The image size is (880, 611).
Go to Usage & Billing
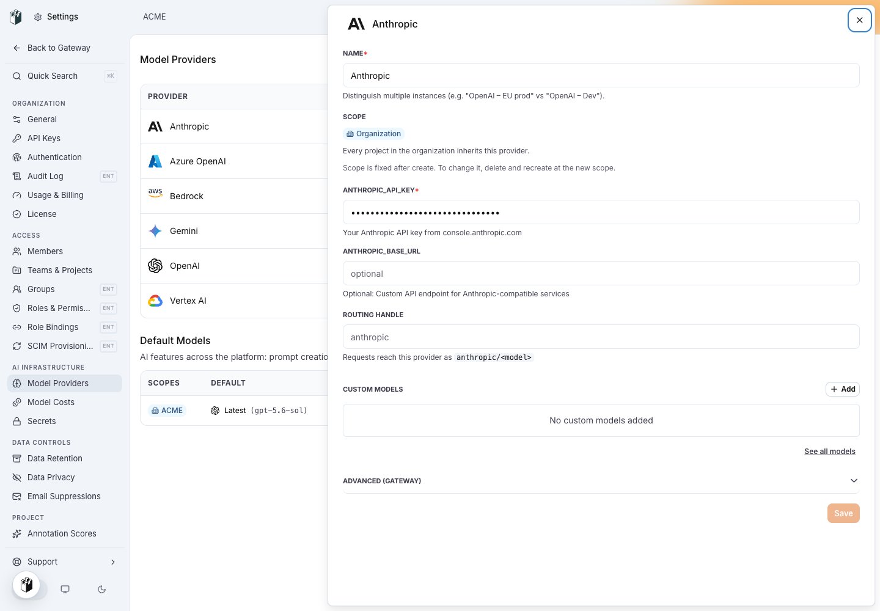(65, 195)
